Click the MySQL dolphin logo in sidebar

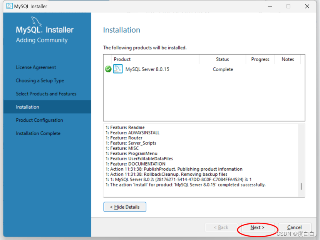pyautogui.click(x=36, y=22)
